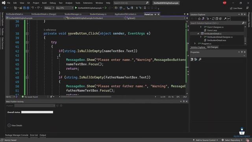The width and height of the screenshot is (252, 142).
Task: Click No issues found indicator
Action: coord(30,97)
